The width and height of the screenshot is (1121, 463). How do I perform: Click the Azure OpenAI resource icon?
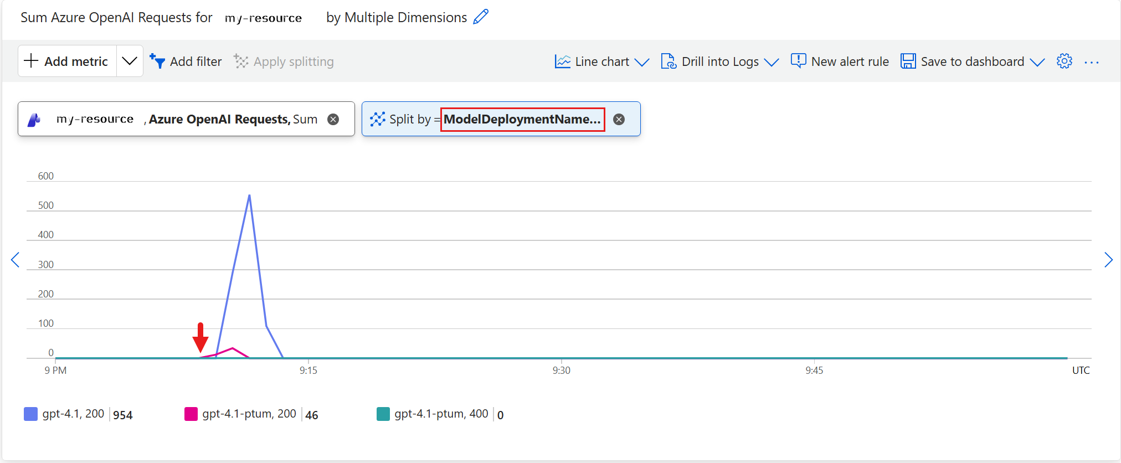coord(34,119)
